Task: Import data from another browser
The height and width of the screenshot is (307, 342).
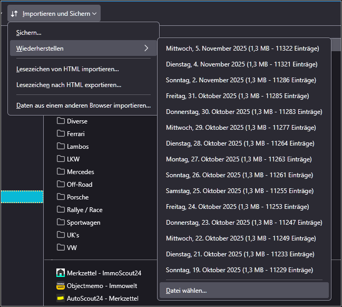Action: [83, 105]
